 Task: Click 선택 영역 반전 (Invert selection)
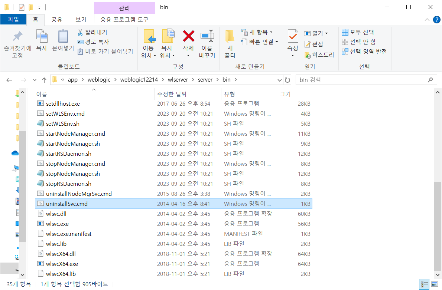364,51
